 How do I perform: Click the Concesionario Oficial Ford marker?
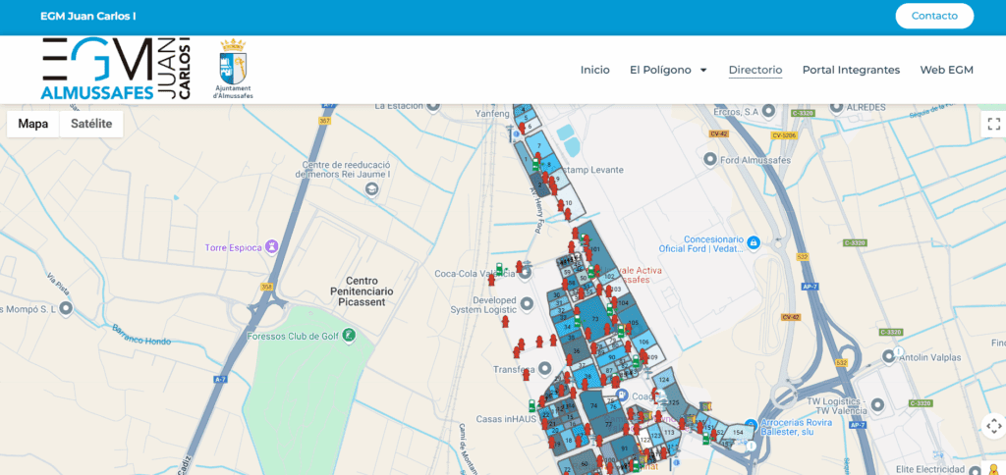tap(754, 243)
